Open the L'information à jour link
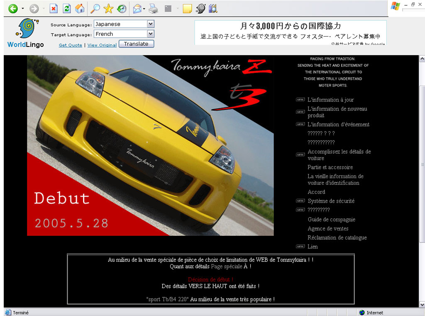Screen dimensions: 425x316 click(x=331, y=100)
